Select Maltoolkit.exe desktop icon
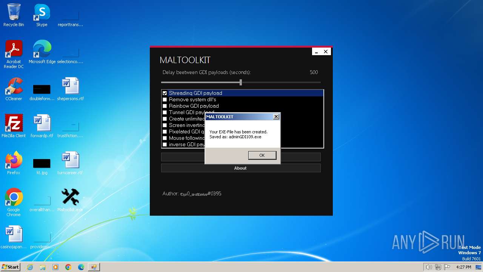Viewport: 483px width, 272px height. pyautogui.click(x=70, y=200)
